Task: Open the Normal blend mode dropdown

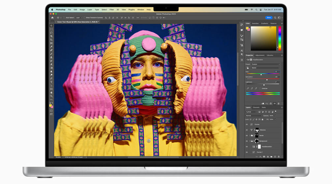Action: (254, 116)
